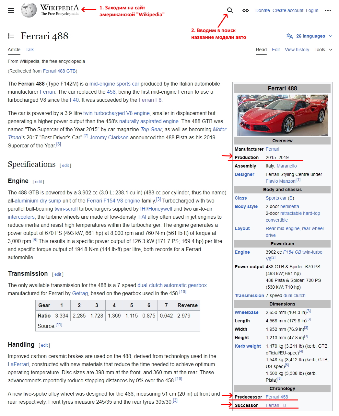This screenshot has width=339, height=416.
Task: Click the language translate icon
Action: 290,36
